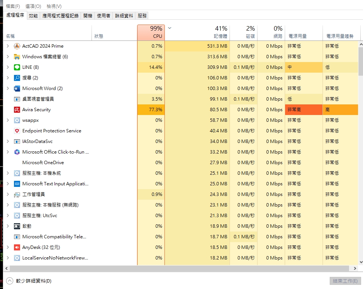Sort by the 狀態 column header
This screenshot has height=289, width=363.
(x=114, y=33)
